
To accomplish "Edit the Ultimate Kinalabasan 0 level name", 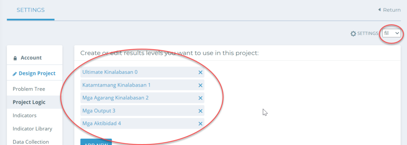I will point(110,72).
